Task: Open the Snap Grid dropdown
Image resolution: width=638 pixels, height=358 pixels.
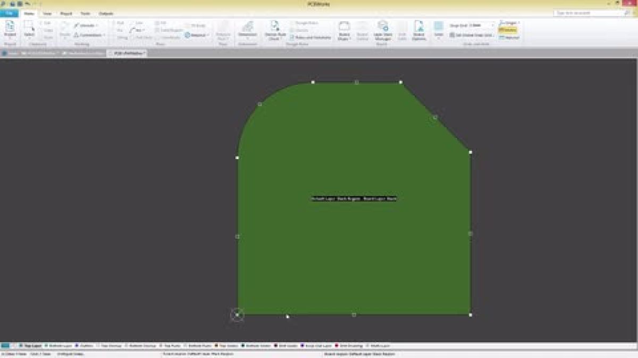Action: tap(493, 24)
